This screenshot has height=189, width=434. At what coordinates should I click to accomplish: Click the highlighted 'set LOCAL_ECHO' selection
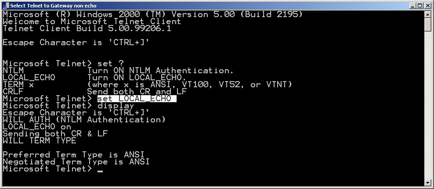tap(137, 99)
